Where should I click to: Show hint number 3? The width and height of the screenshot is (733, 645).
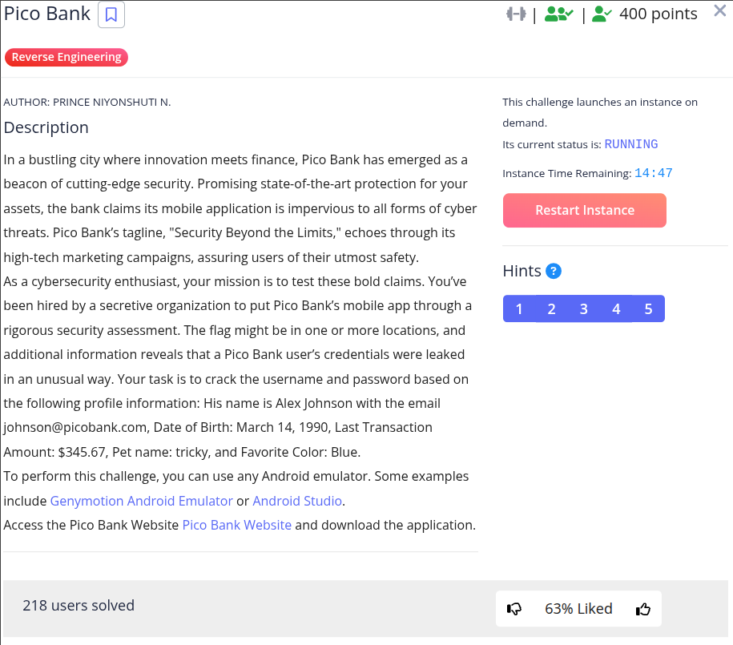click(x=584, y=309)
